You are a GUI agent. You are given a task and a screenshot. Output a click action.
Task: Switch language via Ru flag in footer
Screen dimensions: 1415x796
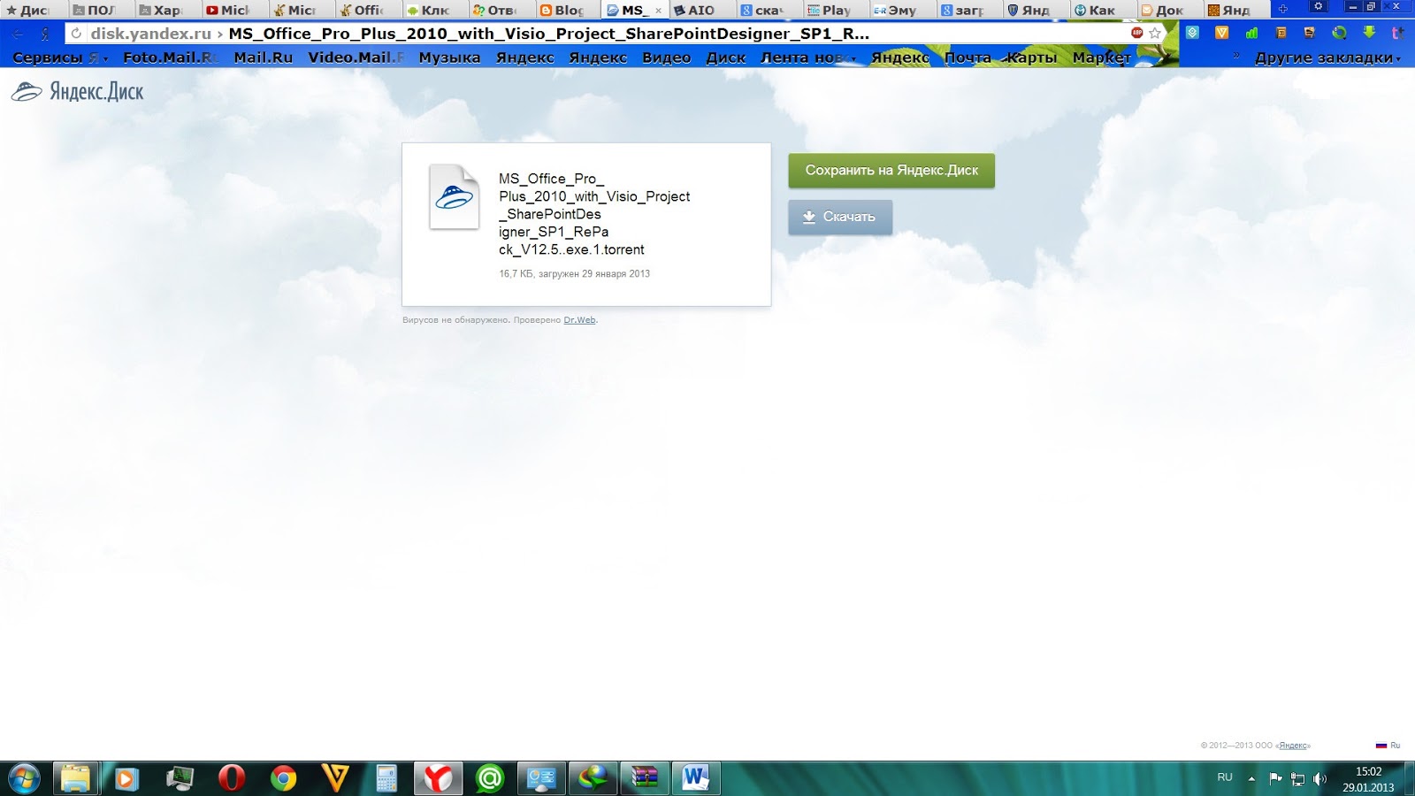click(1388, 746)
